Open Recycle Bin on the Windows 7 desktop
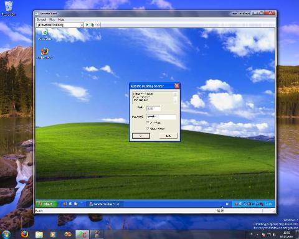The width and height of the screenshot is (299, 239). coord(9,9)
